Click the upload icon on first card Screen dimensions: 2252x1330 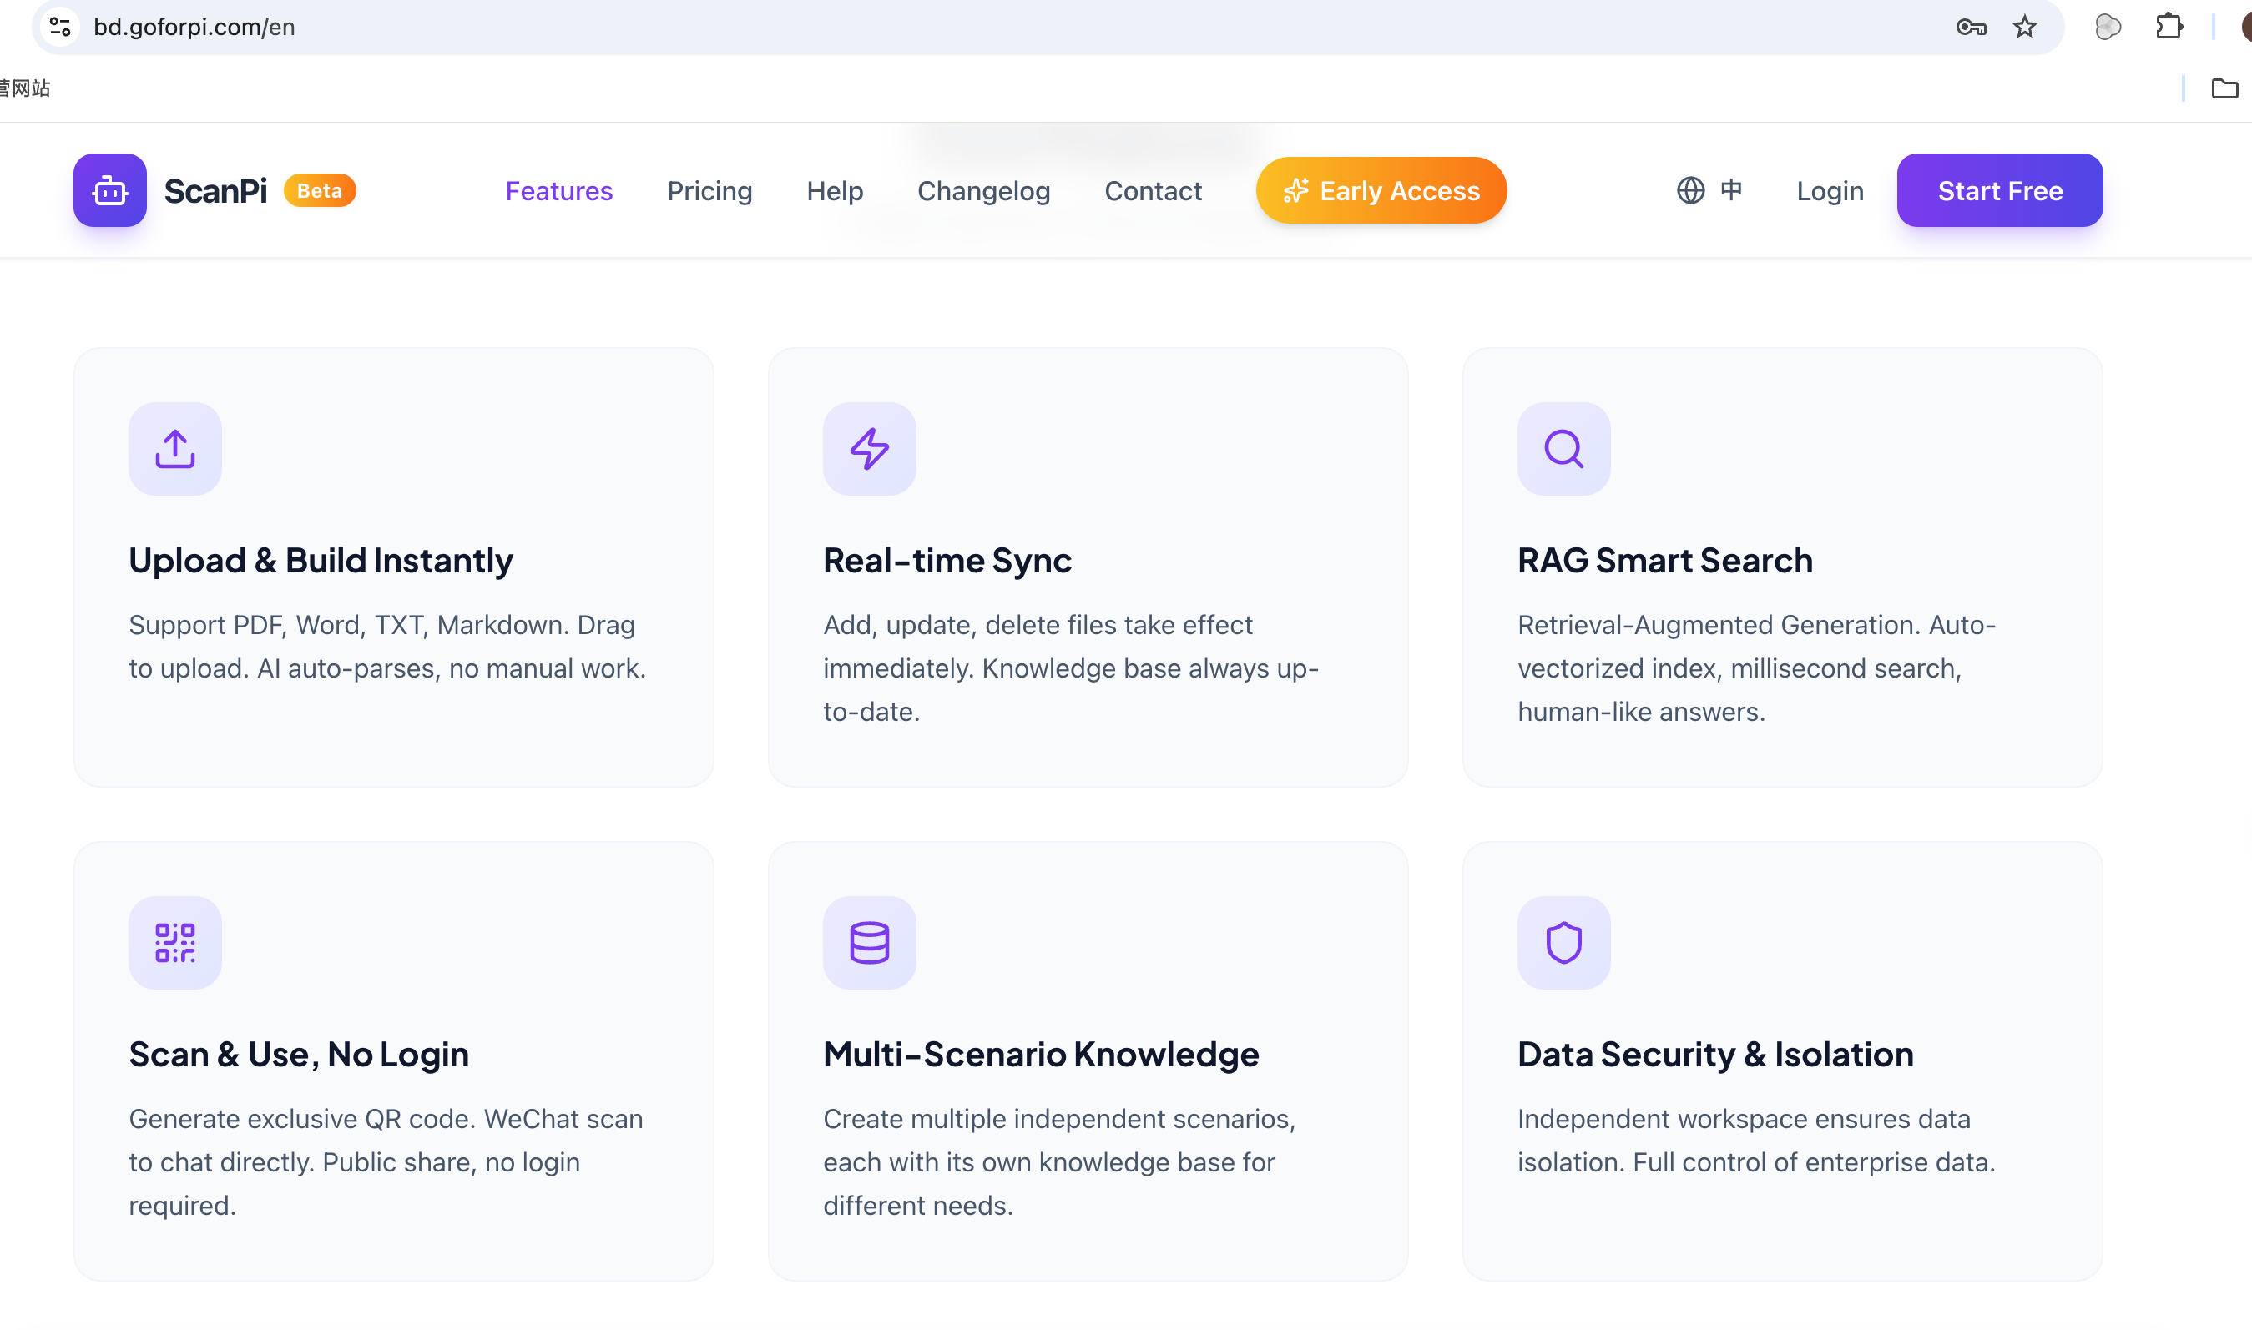pos(174,448)
